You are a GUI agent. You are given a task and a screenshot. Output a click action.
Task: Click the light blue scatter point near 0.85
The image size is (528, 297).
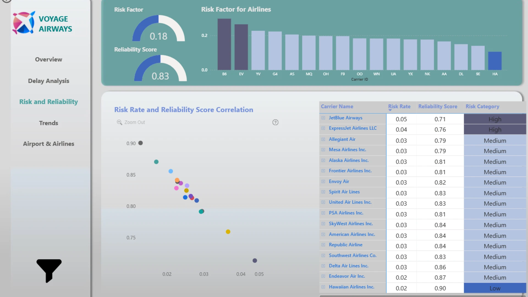coord(171,171)
